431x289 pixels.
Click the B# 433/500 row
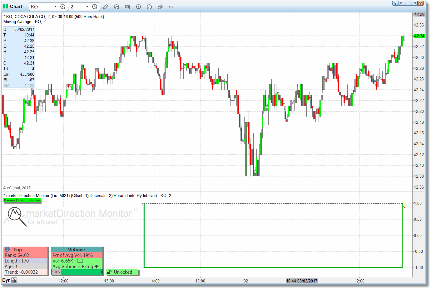point(19,74)
